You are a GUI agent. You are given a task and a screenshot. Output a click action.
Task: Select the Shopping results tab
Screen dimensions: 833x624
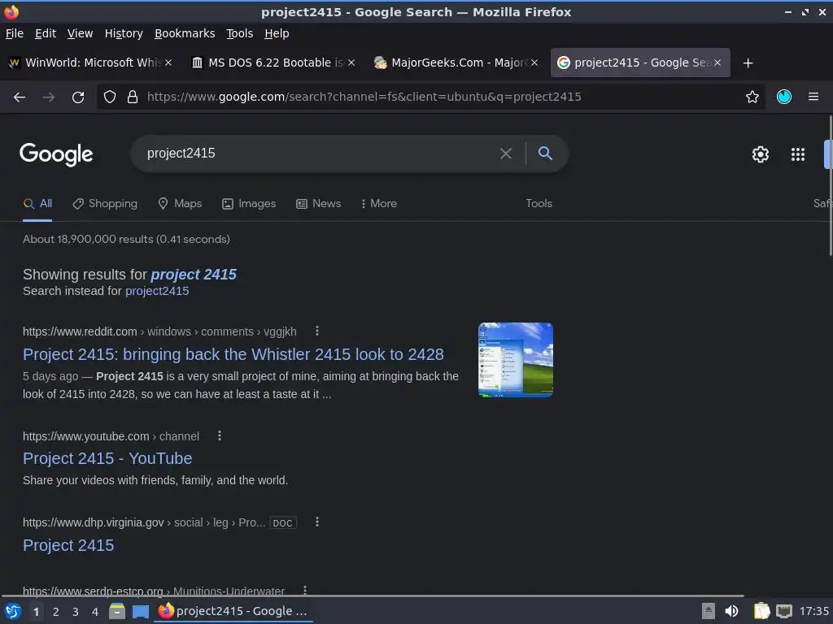click(105, 204)
